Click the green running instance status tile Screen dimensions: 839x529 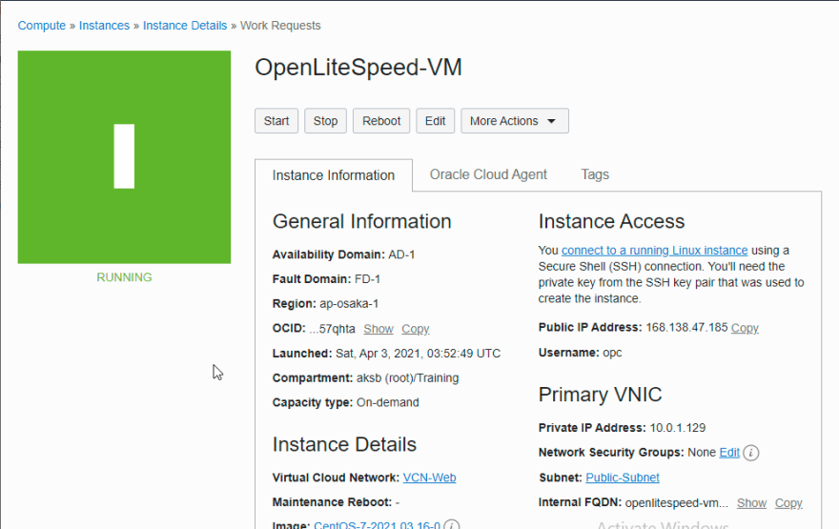(124, 156)
